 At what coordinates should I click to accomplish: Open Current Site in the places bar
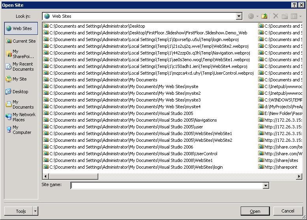pyautogui.click(x=21, y=41)
